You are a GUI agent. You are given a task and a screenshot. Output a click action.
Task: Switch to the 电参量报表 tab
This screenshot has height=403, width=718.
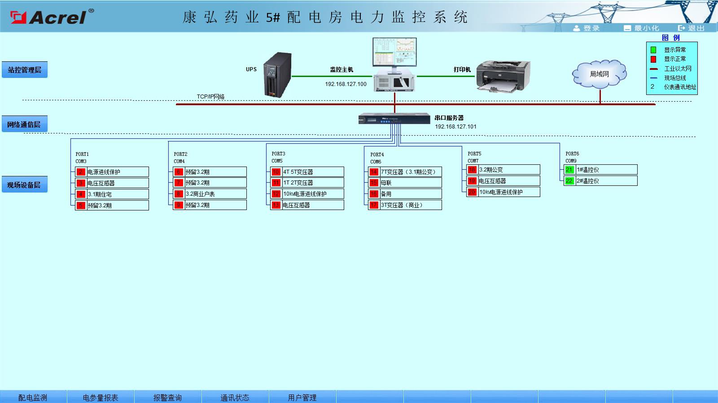pyautogui.click(x=101, y=397)
